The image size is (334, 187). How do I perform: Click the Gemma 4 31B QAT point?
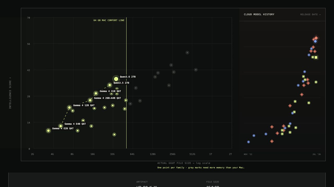tap(96, 93)
